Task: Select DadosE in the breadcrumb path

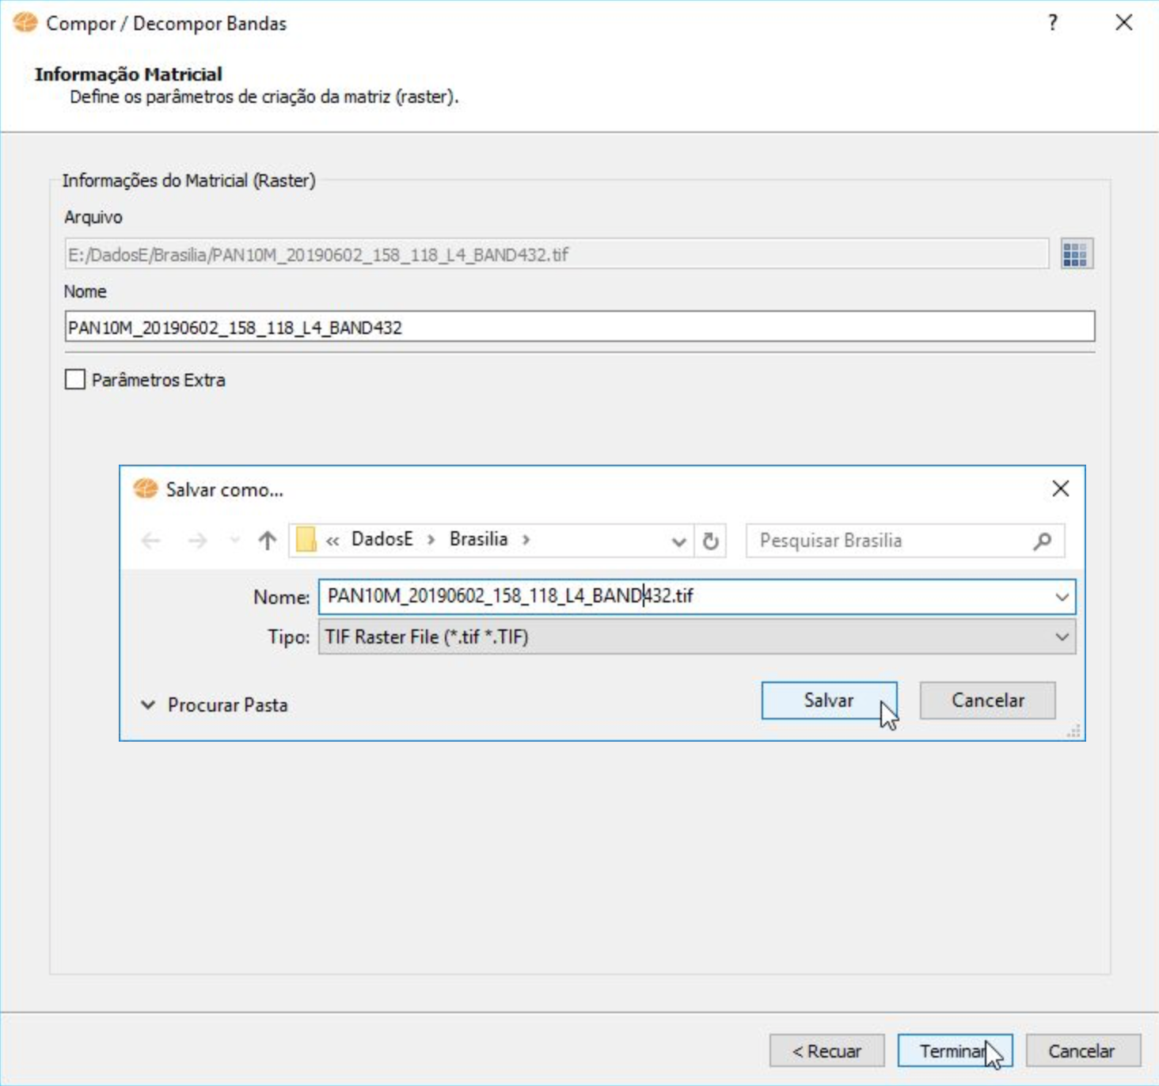Action: pyautogui.click(x=382, y=540)
